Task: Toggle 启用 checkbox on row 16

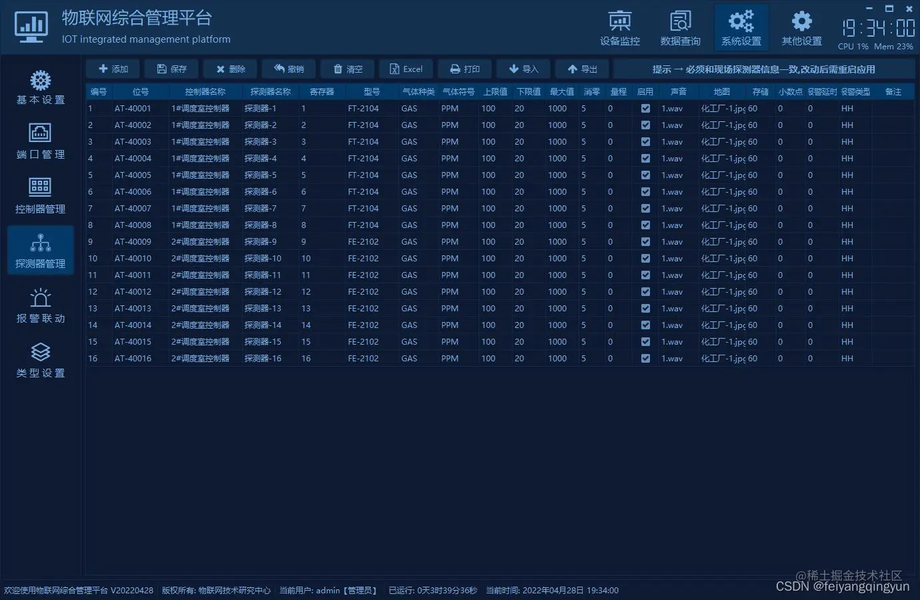Action: 645,358
